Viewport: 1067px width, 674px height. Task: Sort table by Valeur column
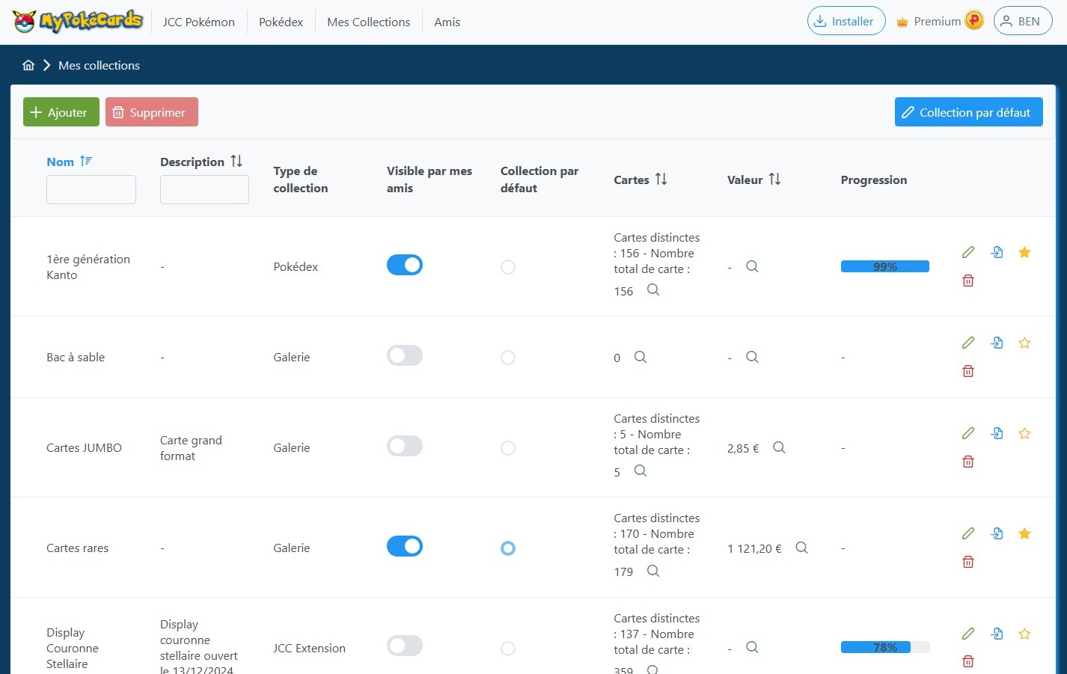[x=774, y=179]
